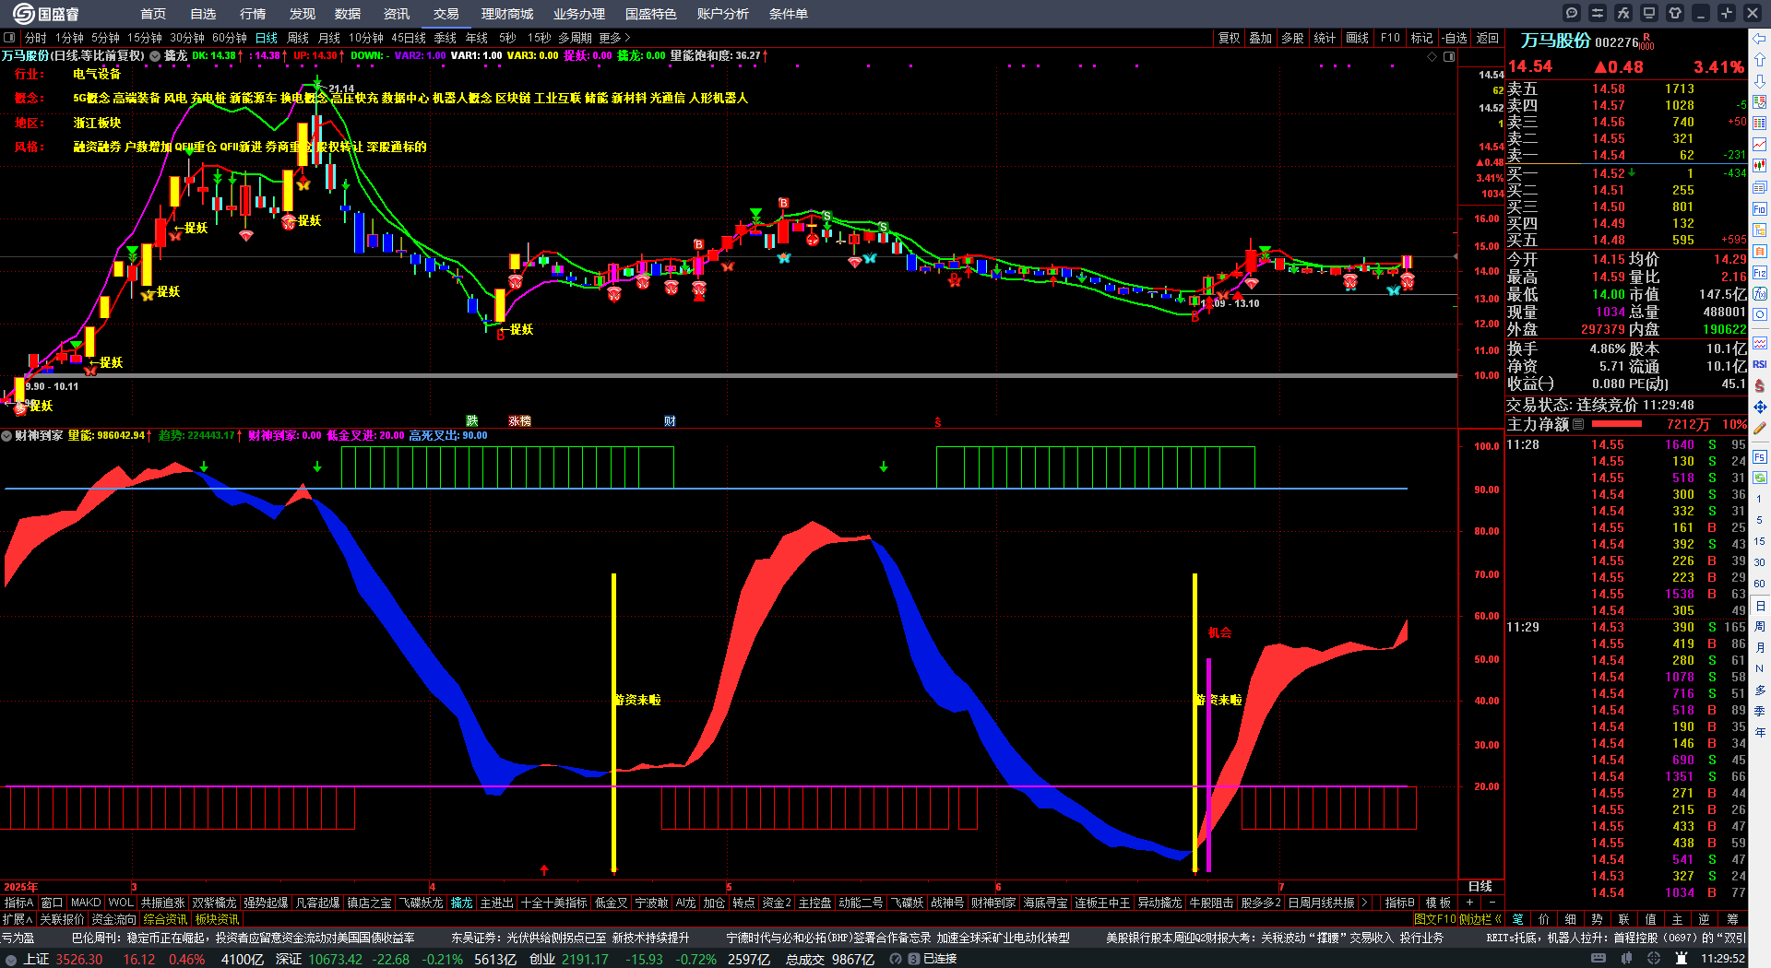This screenshot has height=968, width=1771.
Task: Expand the index bar arrow beside 上证
Action: point(11,959)
